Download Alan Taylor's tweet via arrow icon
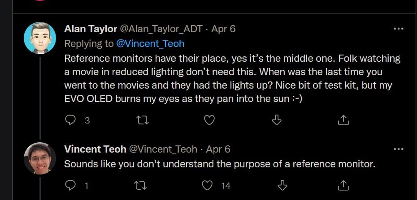Image resolution: width=417 pixels, height=200 pixels. [277, 120]
